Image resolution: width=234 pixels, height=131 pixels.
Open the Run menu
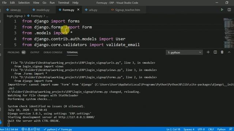click(52, 3)
